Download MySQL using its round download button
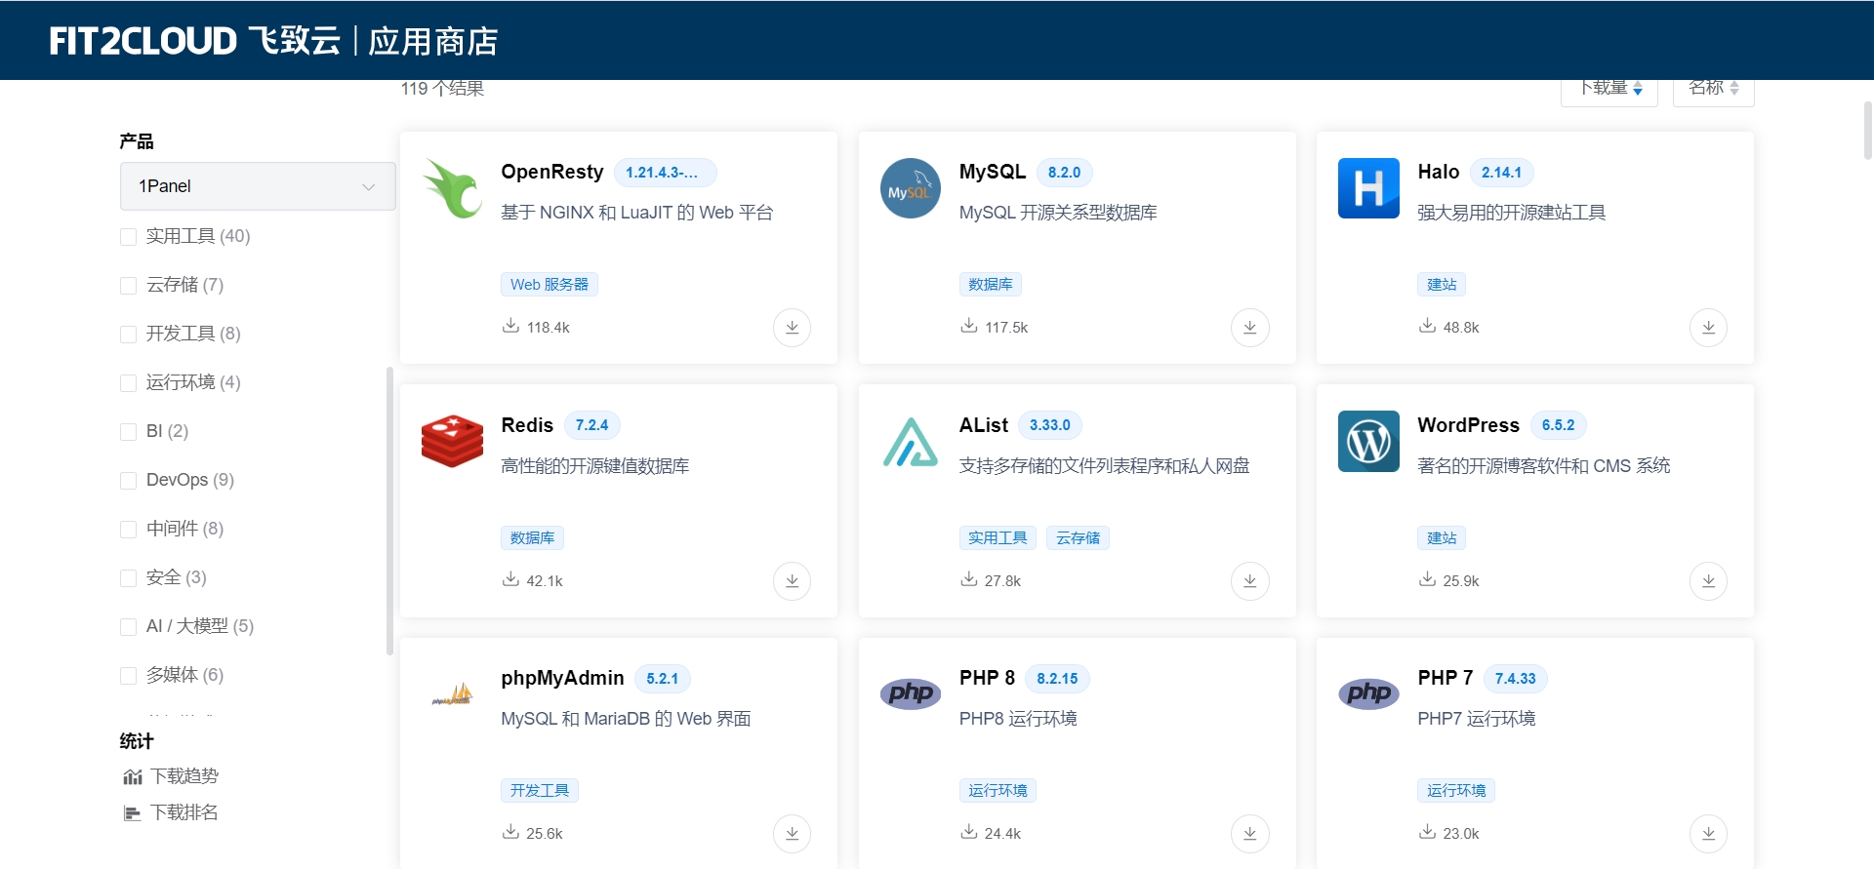The height and width of the screenshot is (869, 1874). 1250,328
